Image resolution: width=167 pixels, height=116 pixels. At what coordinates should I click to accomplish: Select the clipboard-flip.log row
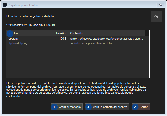[x=76, y=43]
